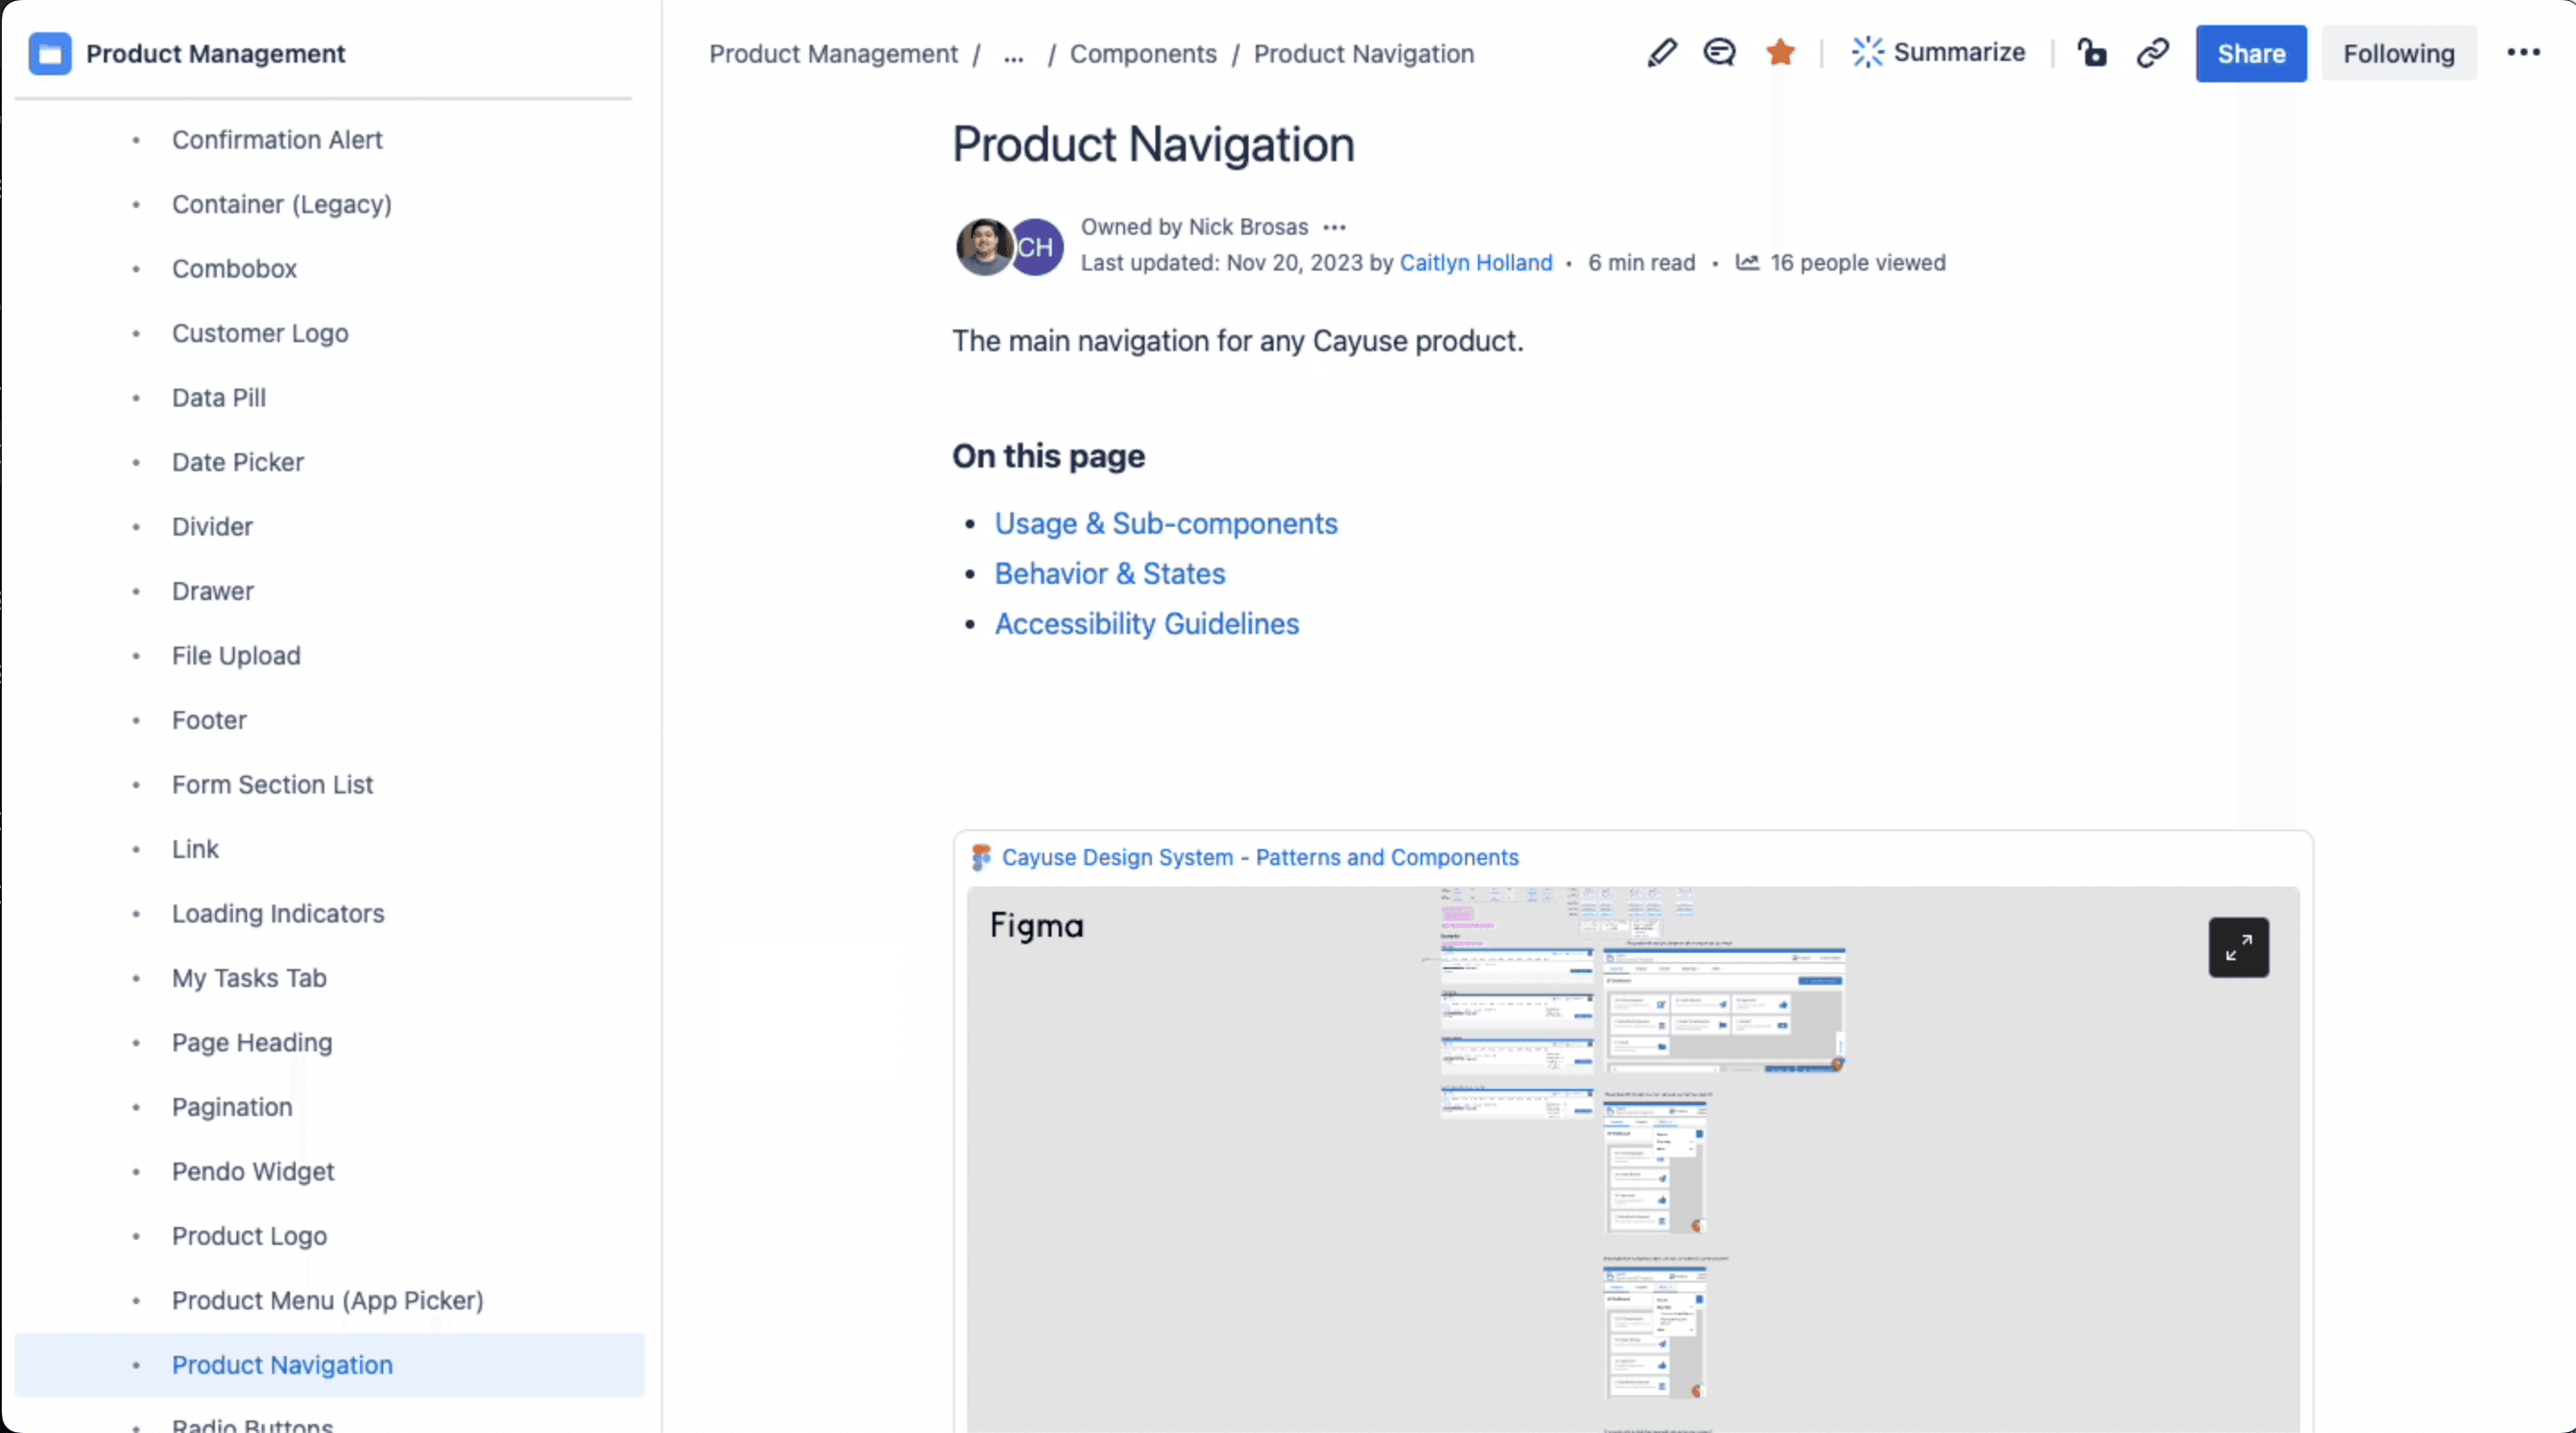Click the Product Management space icon
The height and width of the screenshot is (1433, 2576).
click(x=50, y=54)
